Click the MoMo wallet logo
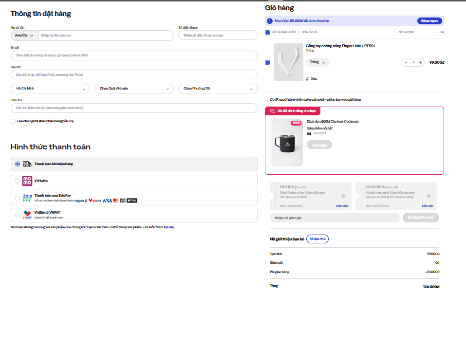 pyautogui.click(x=27, y=181)
